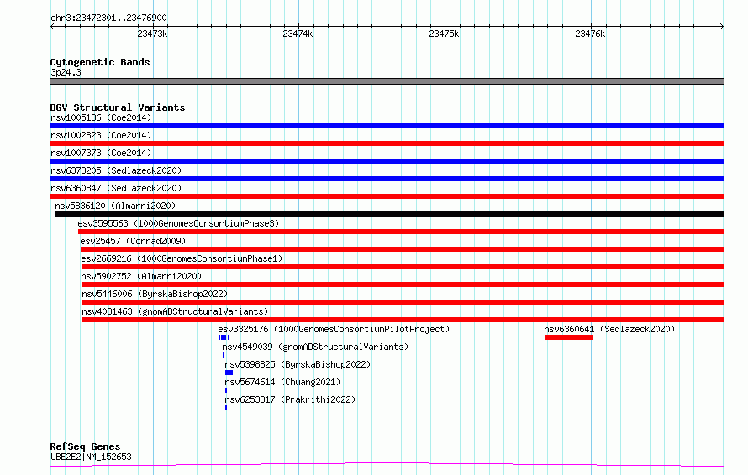The width and height of the screenshot is (748, 475).
Task: Open the nsv5674614 (Chuang2021) label
Action: pyautogui.click(x=282, y=382)
